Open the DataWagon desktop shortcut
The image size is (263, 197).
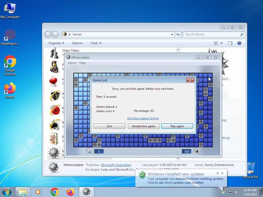pos(10,37)
